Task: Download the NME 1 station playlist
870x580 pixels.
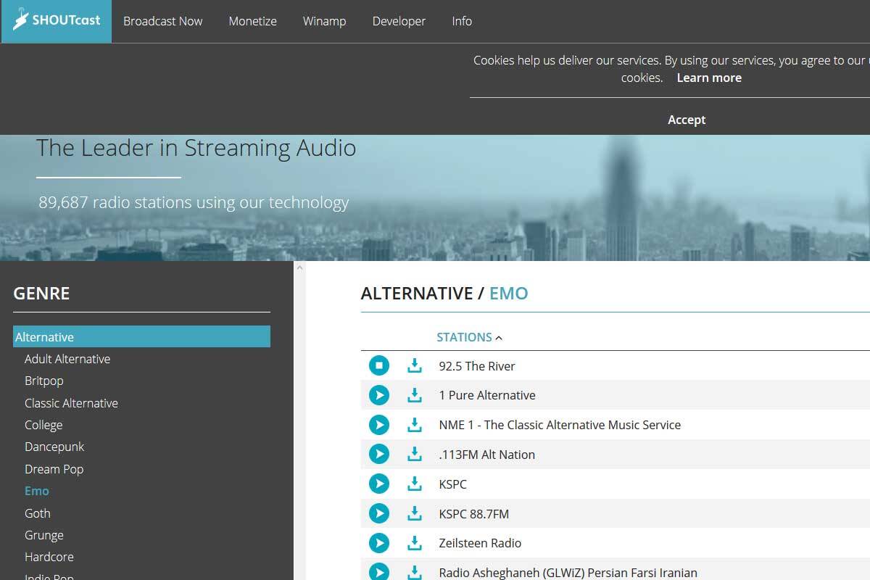Action: tap(414, 425)
